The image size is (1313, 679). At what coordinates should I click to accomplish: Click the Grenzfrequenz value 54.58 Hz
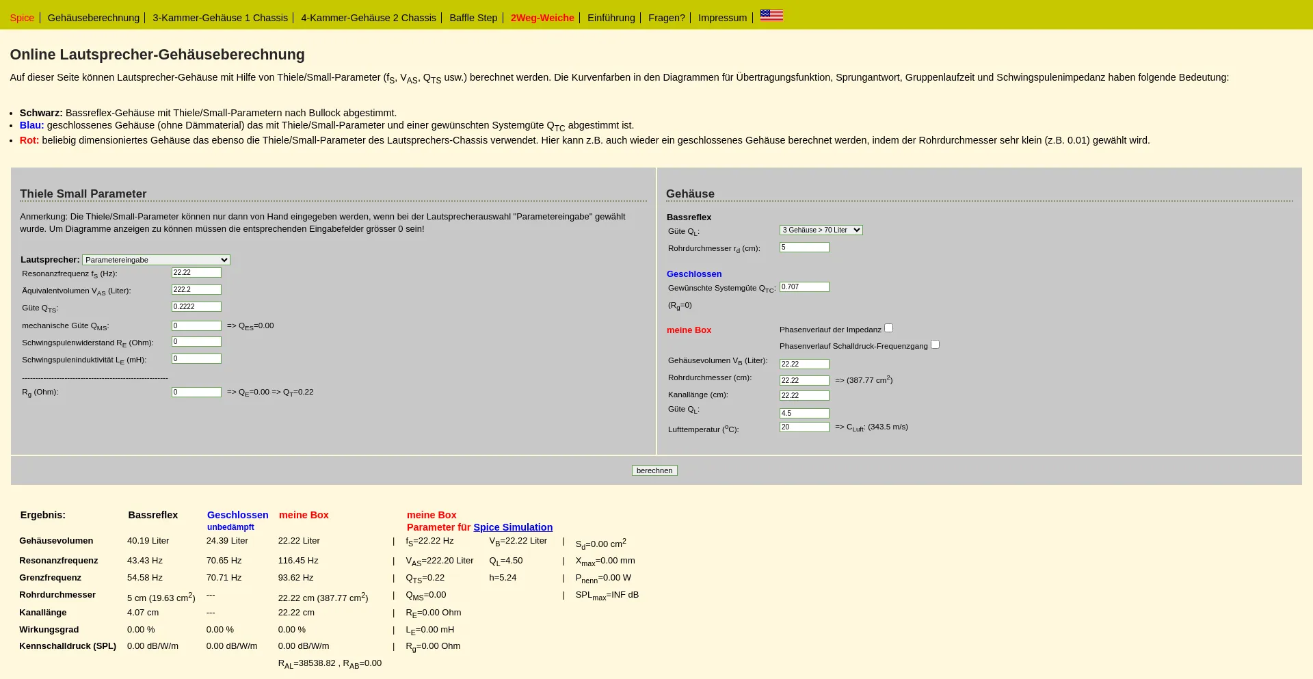point(145,578)
